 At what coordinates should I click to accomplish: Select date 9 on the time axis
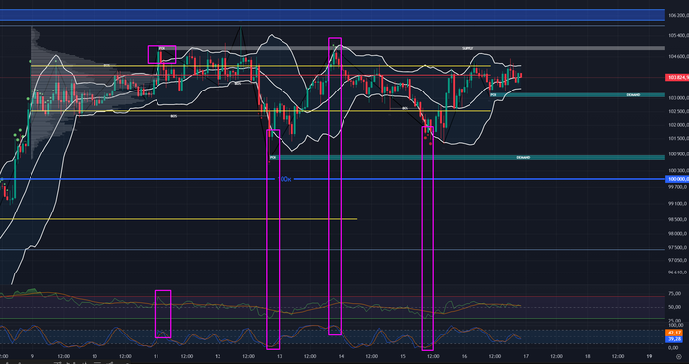(32, 356)
